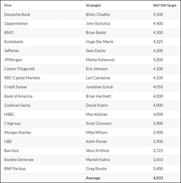This screenshot has width=181, height=183.
Task: Click the Firm column header
Action: point(8,5)
